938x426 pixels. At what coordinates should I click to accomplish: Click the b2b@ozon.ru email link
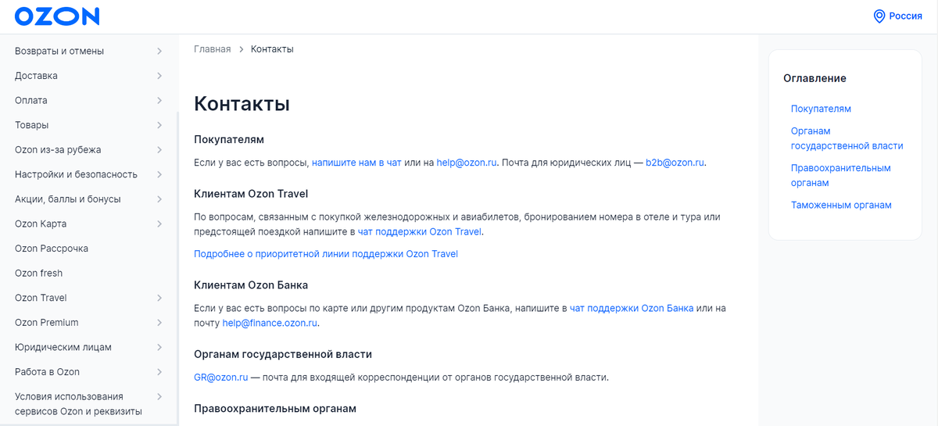coord(675,163)
